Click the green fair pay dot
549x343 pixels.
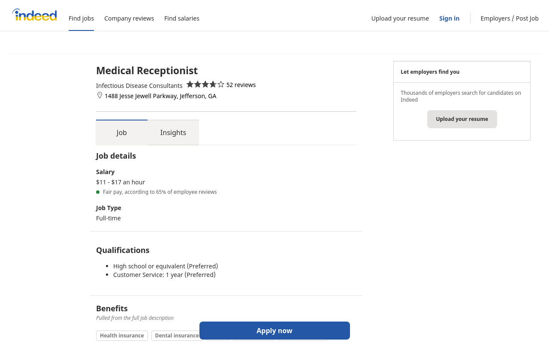[98, 192]
